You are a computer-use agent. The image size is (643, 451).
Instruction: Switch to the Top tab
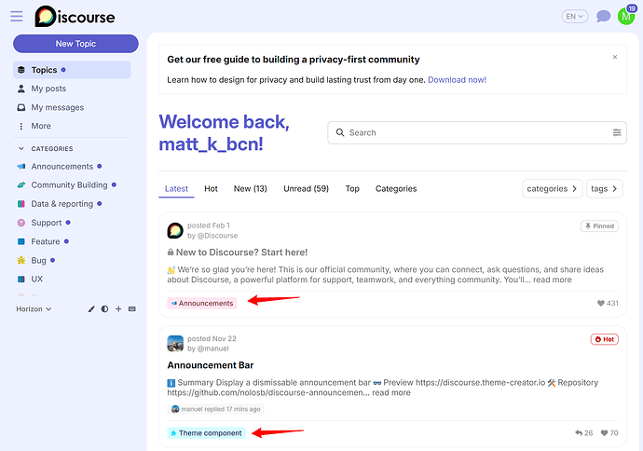click(352, 188)
